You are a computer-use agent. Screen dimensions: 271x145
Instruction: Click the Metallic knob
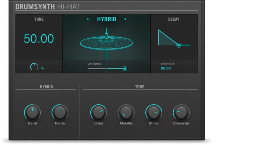(126, 112)
